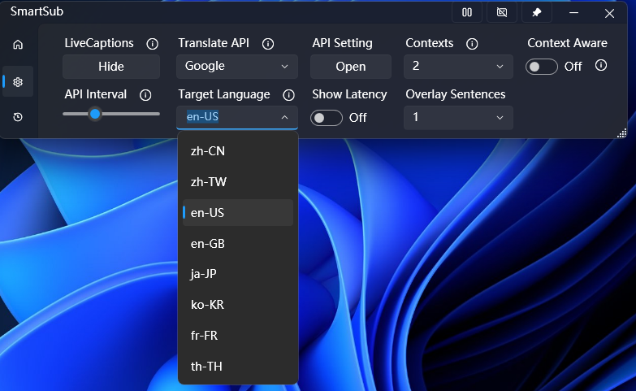This screenshot has height=391, width=636.
Task: Open the Overlay Sentences dropdown
Action: point(458,118)
